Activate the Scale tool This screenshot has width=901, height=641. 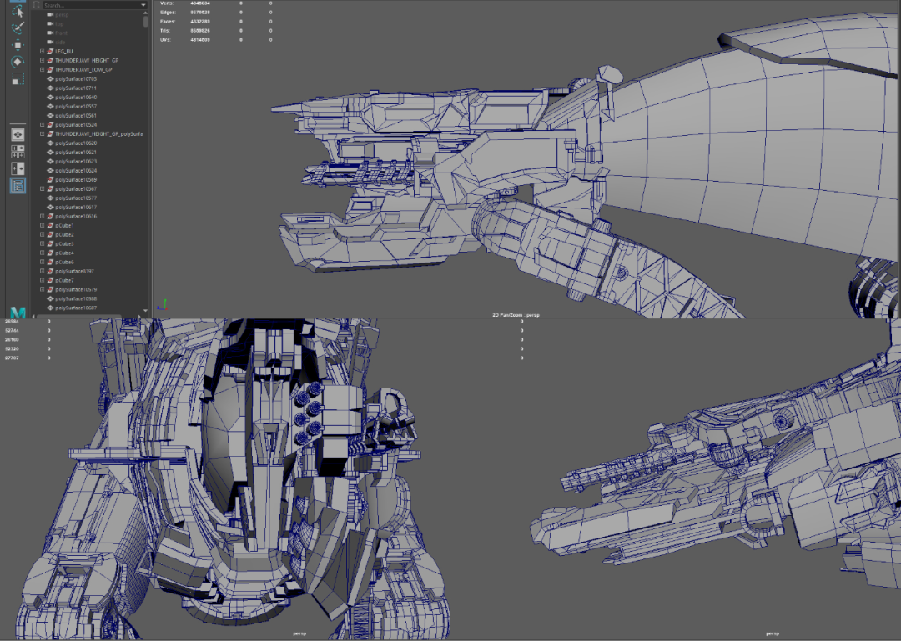click(x=18, y=78)
